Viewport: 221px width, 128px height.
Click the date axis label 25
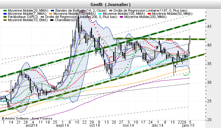tap(55, 122)
